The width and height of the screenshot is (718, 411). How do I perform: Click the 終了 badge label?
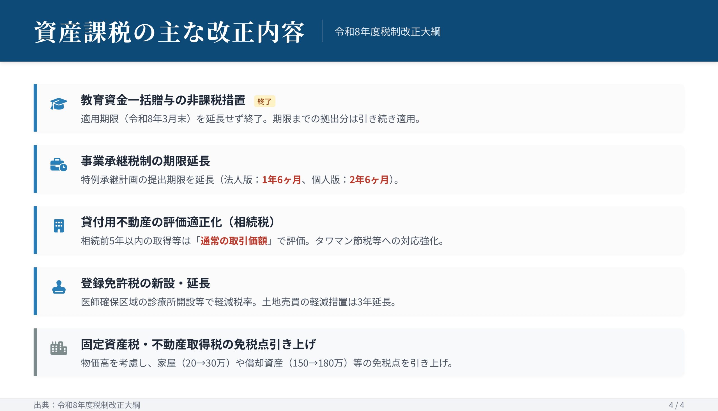pyautogui.click(x=264, y=101)
